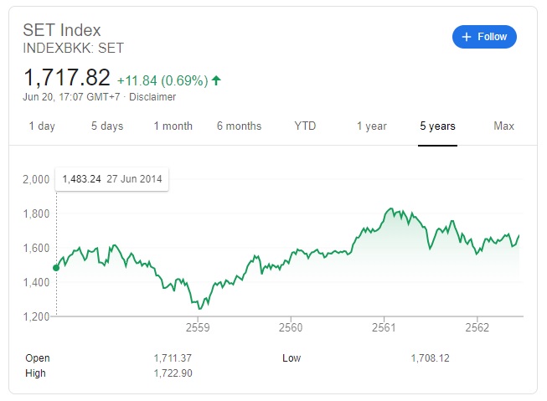The image size is (547, 401).
Task: Click the Follow button
Action: pos(484,37)
